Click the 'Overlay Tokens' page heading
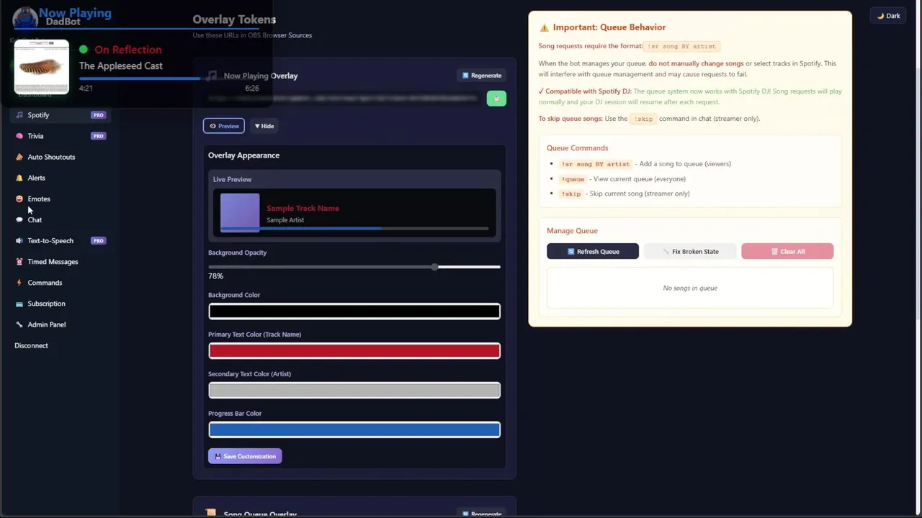The width and height of the screenshot is (922, 518). (x=234, y=19)
